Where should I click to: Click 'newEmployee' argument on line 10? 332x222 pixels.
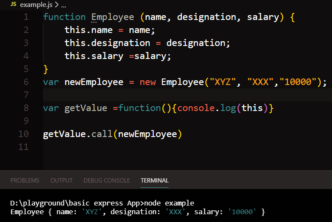(x=148, y=134)
